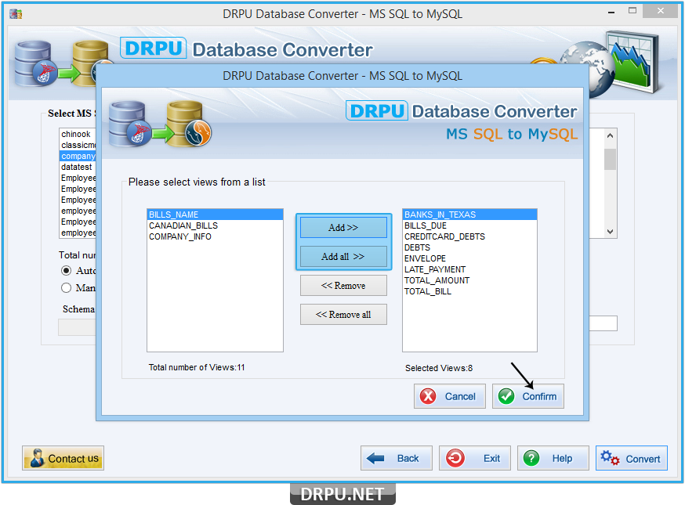Viewport: 685px width, 505px height.
Task: Click the gears icon on Convert
Action: coord(610,458)
